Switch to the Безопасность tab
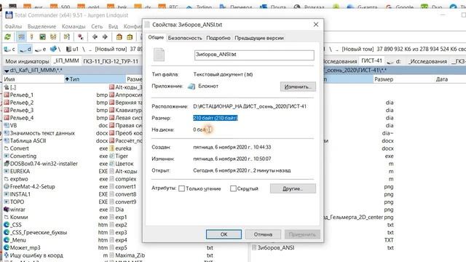 (x=185, y=38)
